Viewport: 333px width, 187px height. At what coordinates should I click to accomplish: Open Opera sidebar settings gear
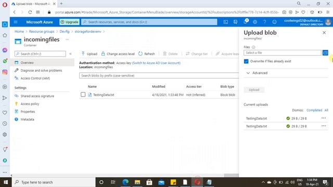[x=5, y=135]
